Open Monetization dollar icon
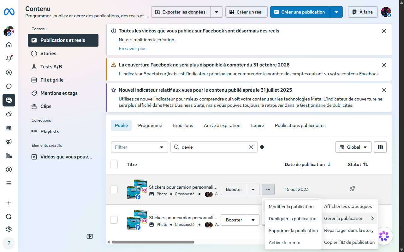 tap(9, 169)
